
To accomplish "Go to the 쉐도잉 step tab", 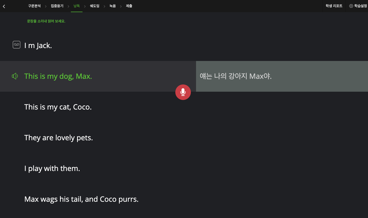I will coord(95,6).
